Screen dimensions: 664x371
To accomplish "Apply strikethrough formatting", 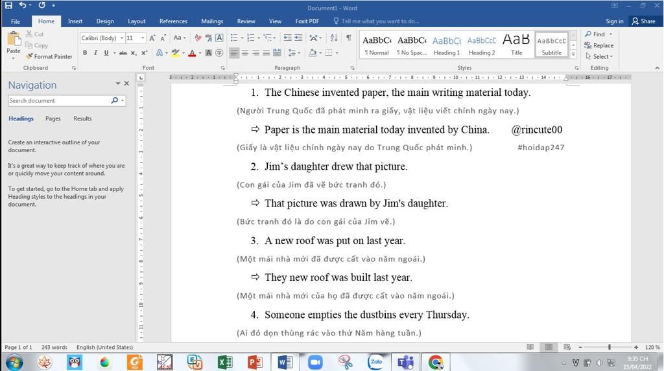I will (123, 53).
